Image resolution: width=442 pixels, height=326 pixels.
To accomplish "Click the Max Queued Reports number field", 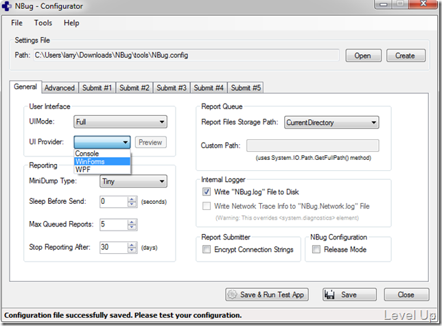I will 114,225.
